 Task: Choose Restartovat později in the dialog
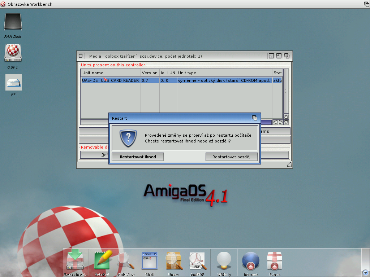pos(232,157)
